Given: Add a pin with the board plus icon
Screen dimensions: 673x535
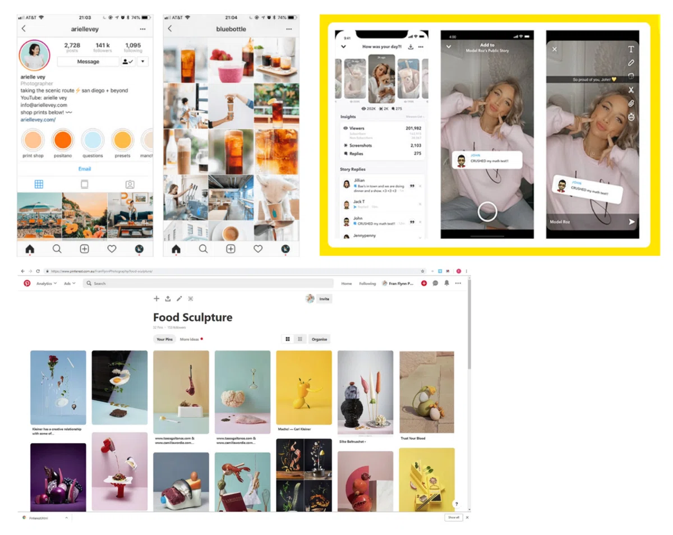Looking at the screenshot, I should pos(157,299).
